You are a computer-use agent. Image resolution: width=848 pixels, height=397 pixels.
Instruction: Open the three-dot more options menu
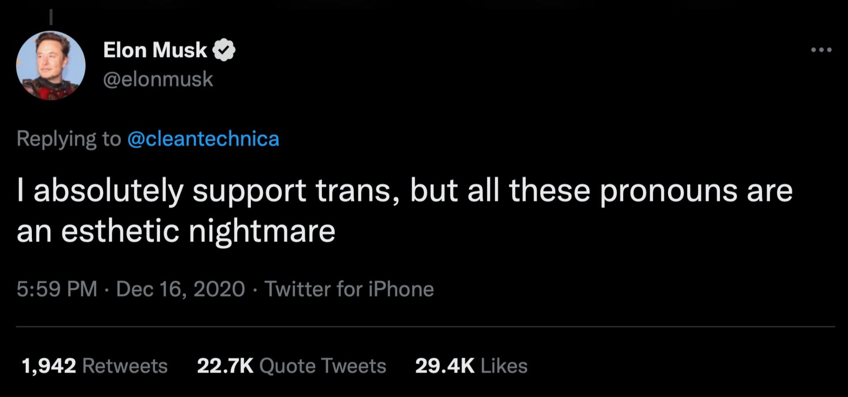pos(821,50)
